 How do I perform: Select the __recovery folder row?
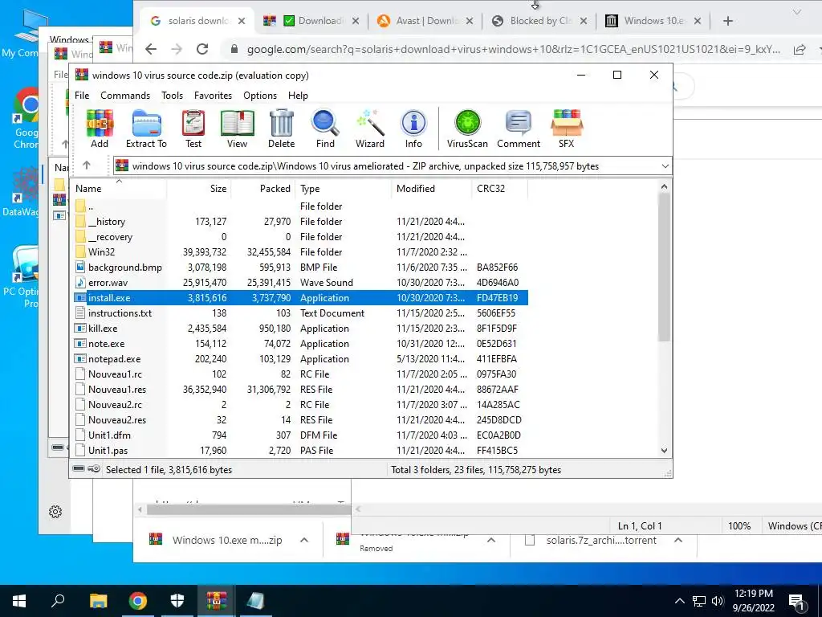[300, 237]
